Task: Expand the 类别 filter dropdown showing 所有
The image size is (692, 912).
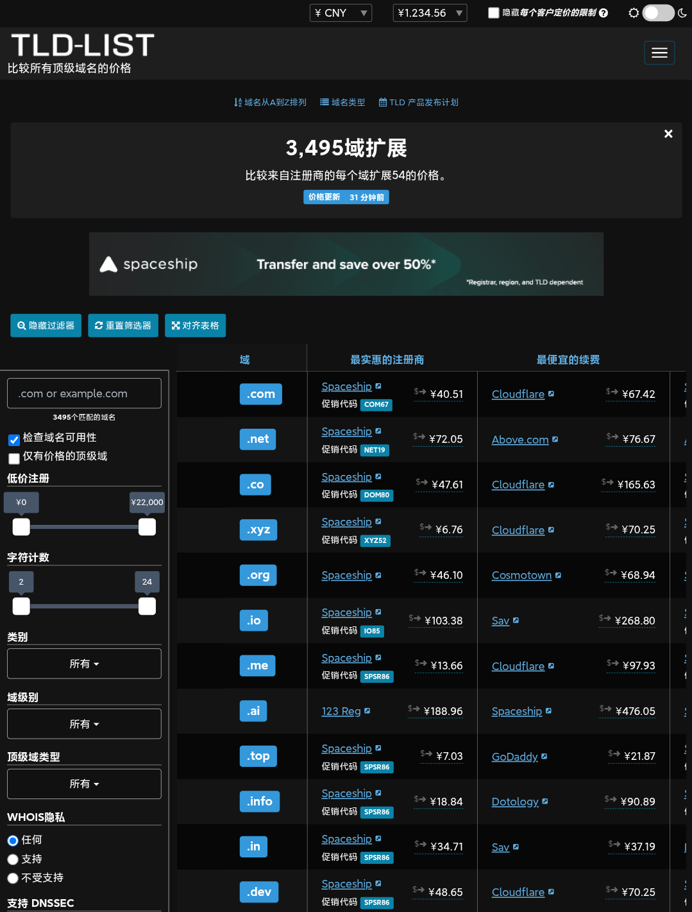Action: (84, 663)
